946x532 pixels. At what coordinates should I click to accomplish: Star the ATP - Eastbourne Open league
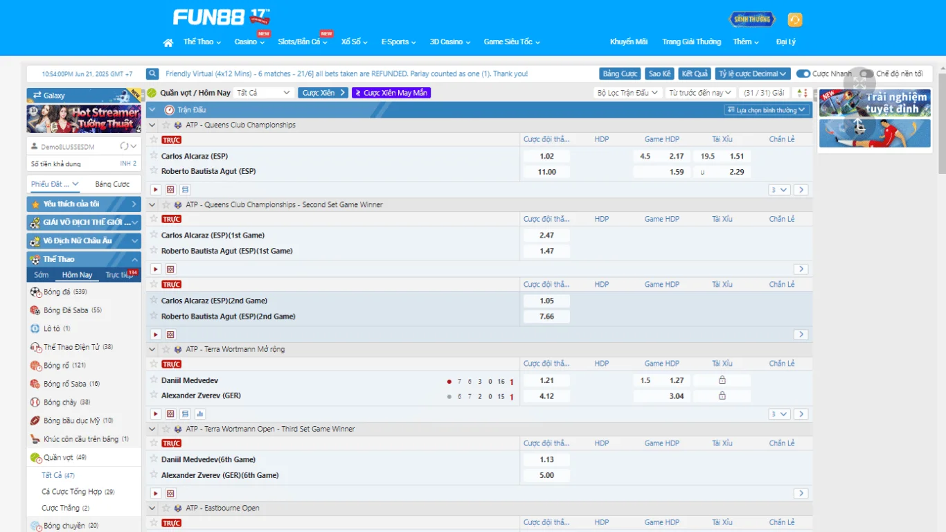click(166, 508)
